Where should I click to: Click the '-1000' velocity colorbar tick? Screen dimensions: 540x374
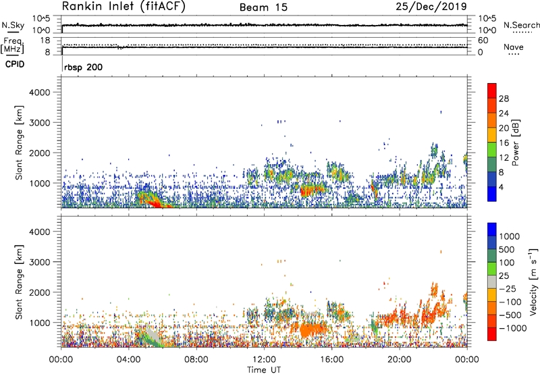512,328
